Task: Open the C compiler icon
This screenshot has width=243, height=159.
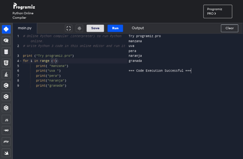Action: pos(6,85)
